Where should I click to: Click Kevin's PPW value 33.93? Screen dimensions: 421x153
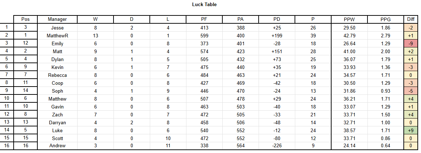[x=349, y=68]
